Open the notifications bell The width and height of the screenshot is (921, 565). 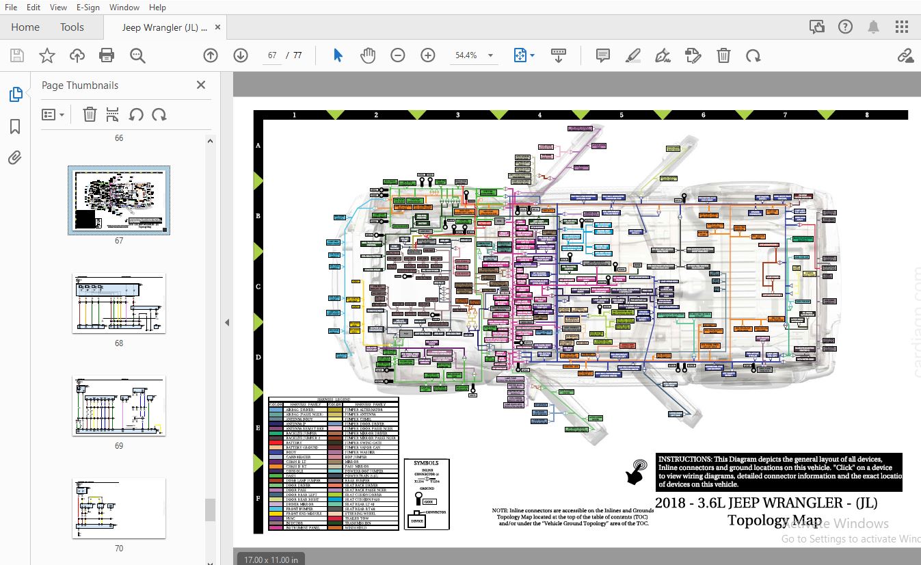pos(873,27)
